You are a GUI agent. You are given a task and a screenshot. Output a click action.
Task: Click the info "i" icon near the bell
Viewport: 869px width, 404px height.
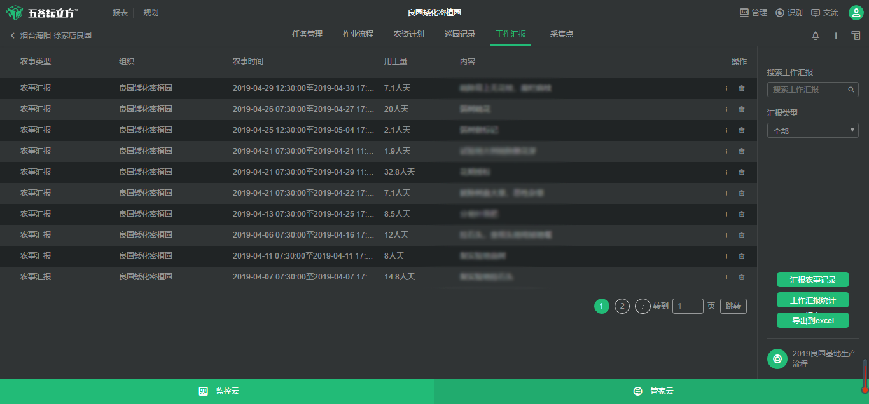tap(835, 36)
